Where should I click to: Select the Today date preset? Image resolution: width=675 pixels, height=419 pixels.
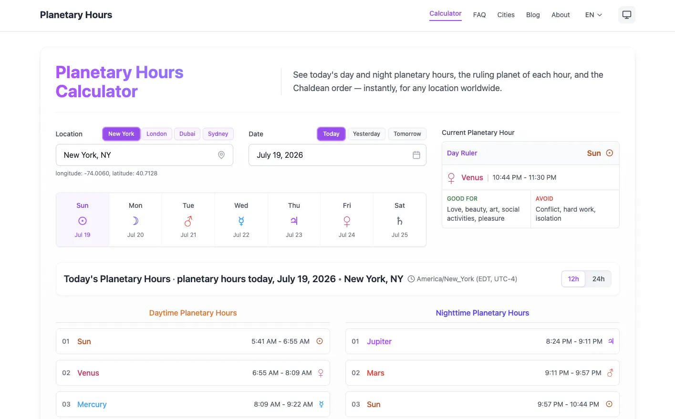(x=331, y=134)
